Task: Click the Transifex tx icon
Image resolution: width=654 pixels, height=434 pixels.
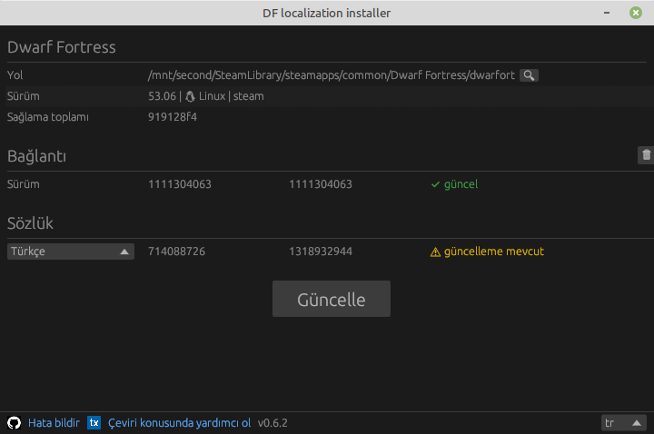Action: (x=94, y=423)
